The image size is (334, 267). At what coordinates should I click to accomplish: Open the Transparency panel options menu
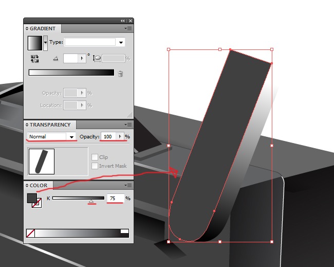coord(128,125)
